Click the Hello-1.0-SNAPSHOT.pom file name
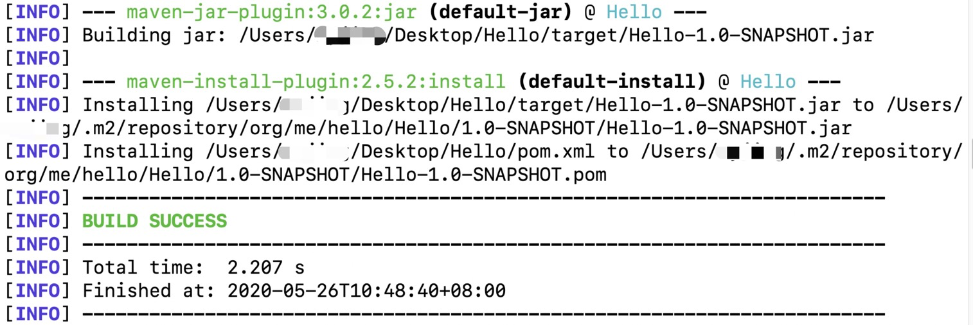Screen dimensions: 973x325 [x=485, y=175]
